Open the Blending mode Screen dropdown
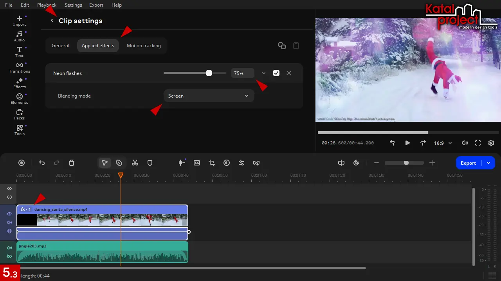Image resolution: width=501 pixels, height=281 pixels. (x=209, y=96)
